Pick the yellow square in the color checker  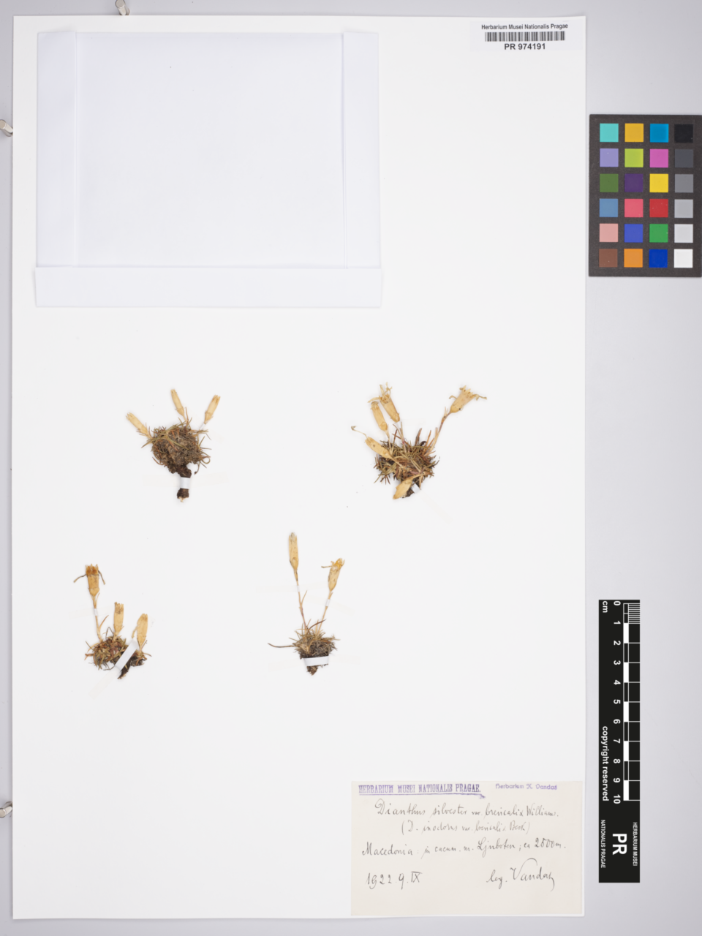pyautogui.click(x=658, y=183)
